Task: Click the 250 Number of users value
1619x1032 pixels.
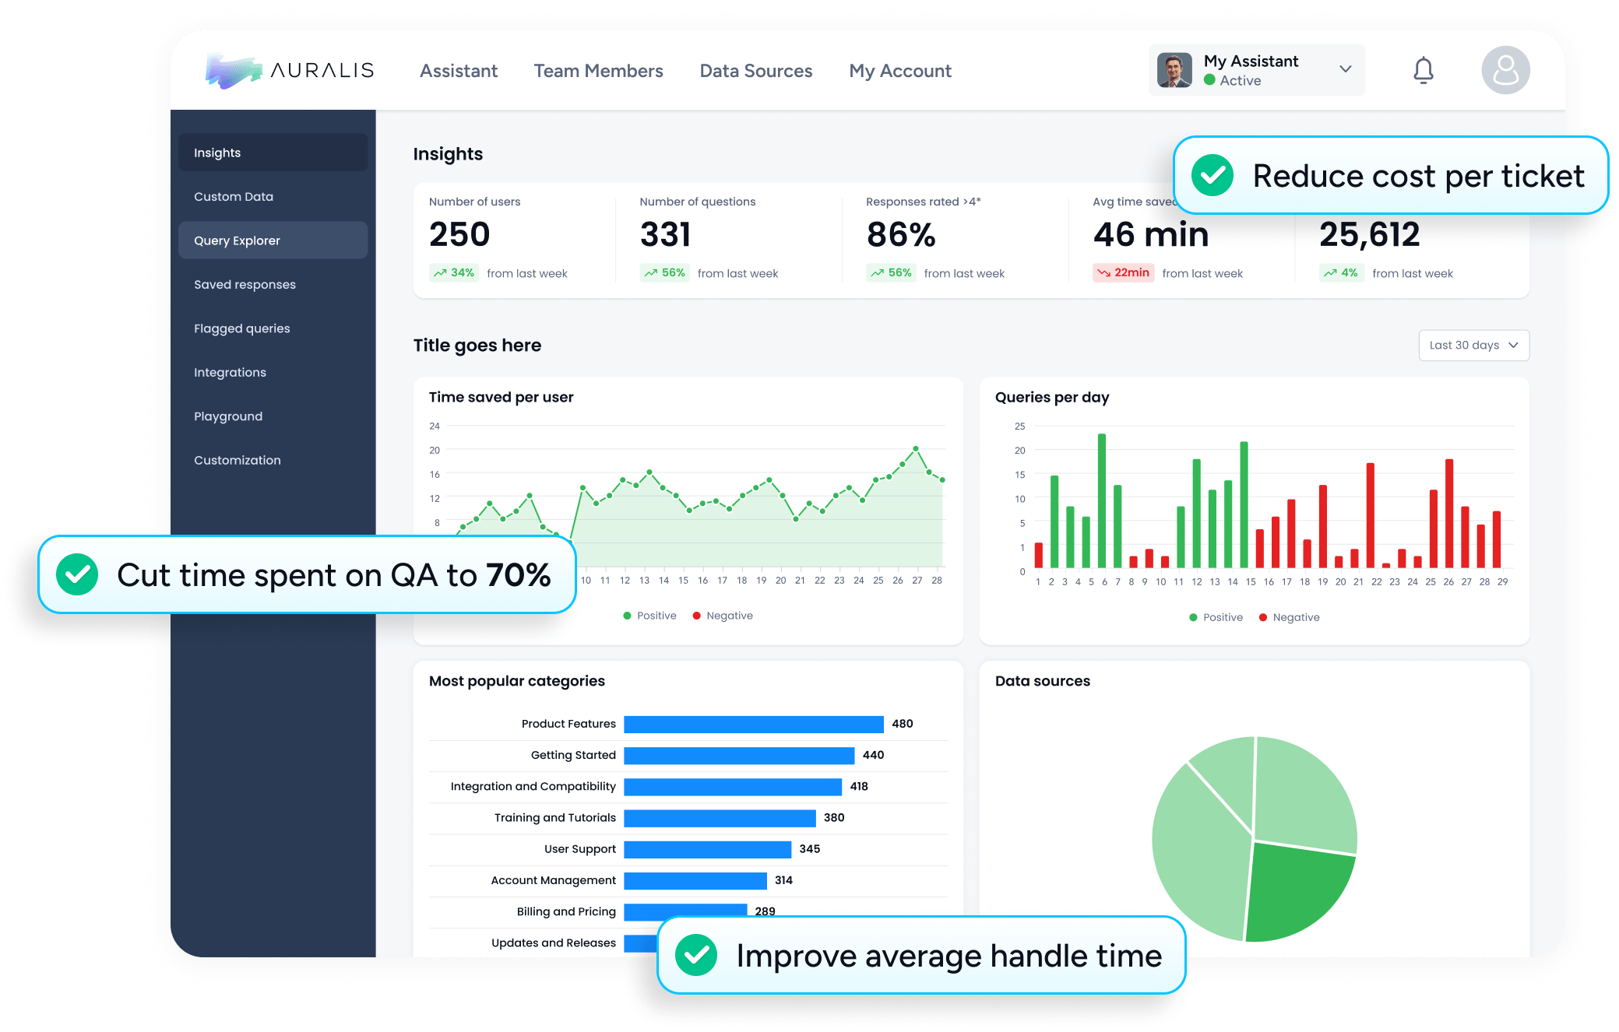Action: [459, 234]
